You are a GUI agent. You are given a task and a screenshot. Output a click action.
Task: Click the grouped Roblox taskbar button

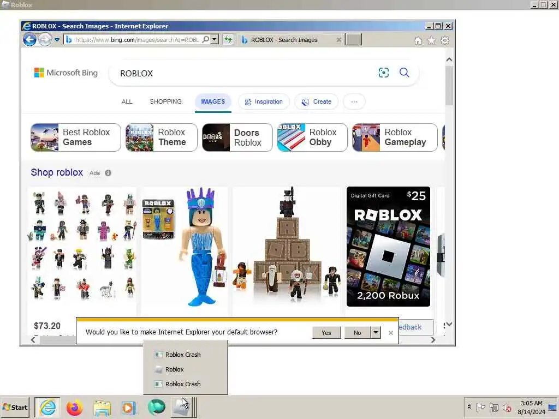[183, 408]
